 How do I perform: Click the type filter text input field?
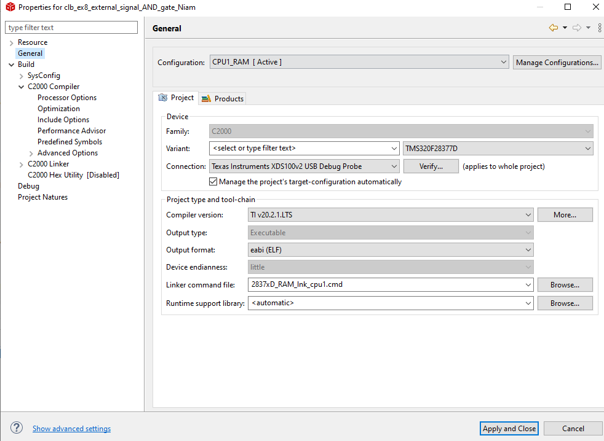(x=71, y=27)
